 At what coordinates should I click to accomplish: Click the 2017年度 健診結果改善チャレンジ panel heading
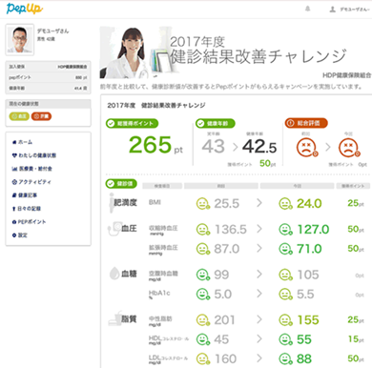click(x=156, y=105)
